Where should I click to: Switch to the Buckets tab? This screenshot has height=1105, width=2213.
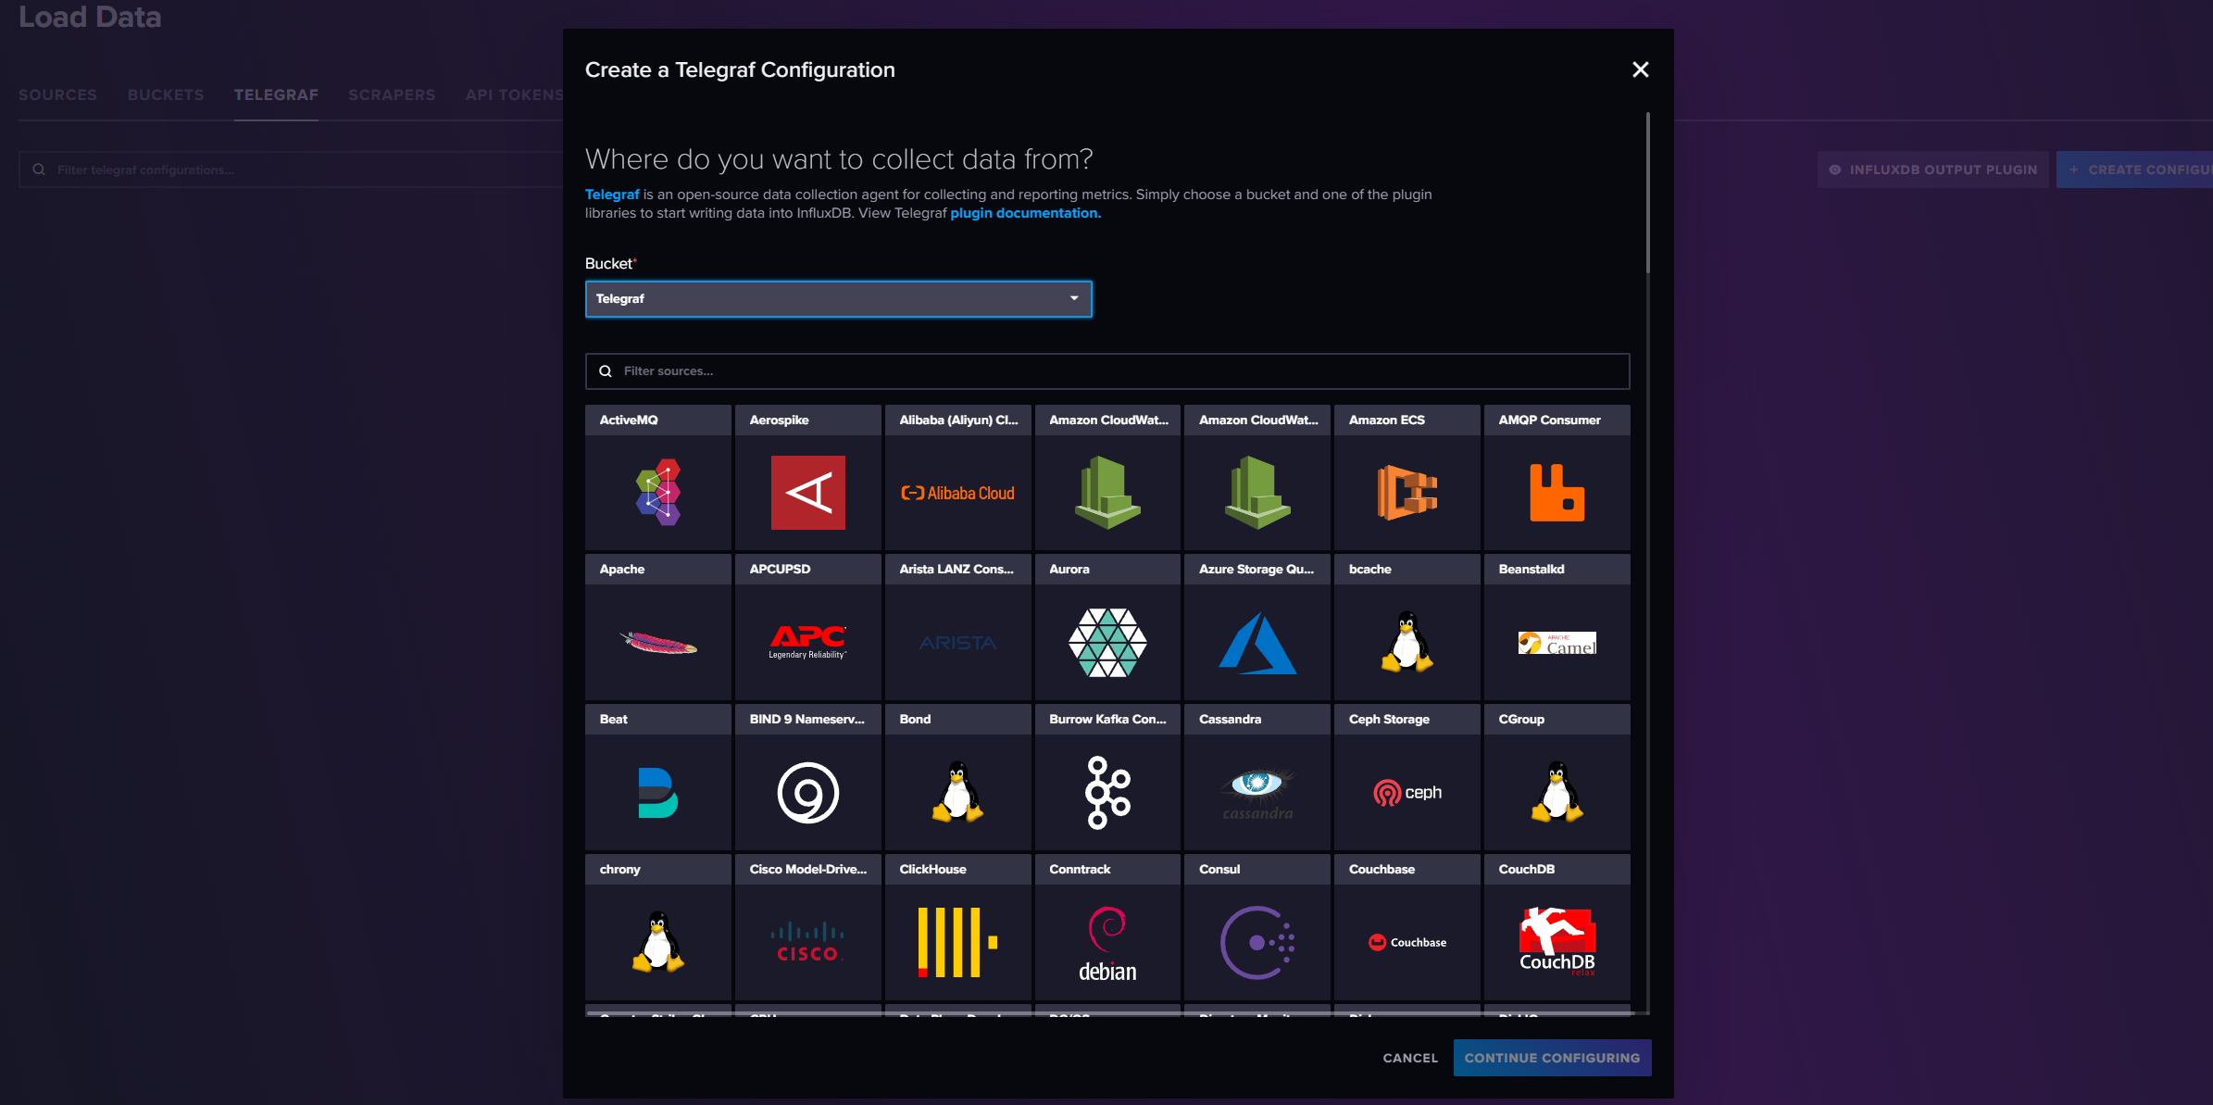click(x=165, y=94)
